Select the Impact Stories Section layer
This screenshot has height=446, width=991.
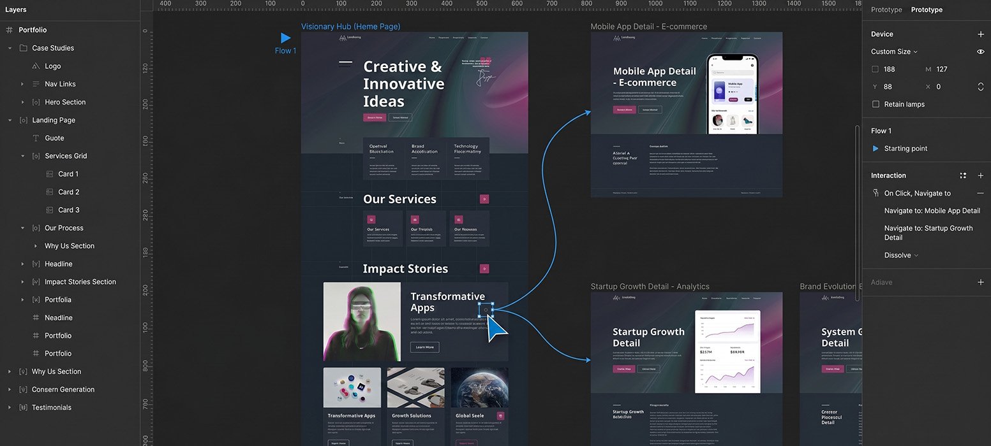click(x=80, y=282)
